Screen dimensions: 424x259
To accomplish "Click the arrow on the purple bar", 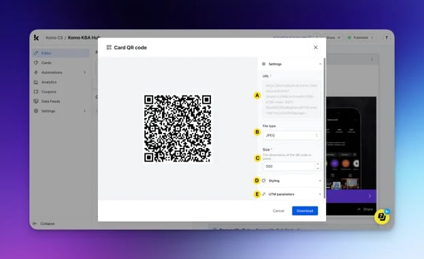I will point(370,196).
